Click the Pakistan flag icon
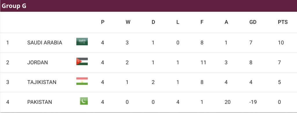The height and width of the screenshot is (113, 297). tap(84, 101)
